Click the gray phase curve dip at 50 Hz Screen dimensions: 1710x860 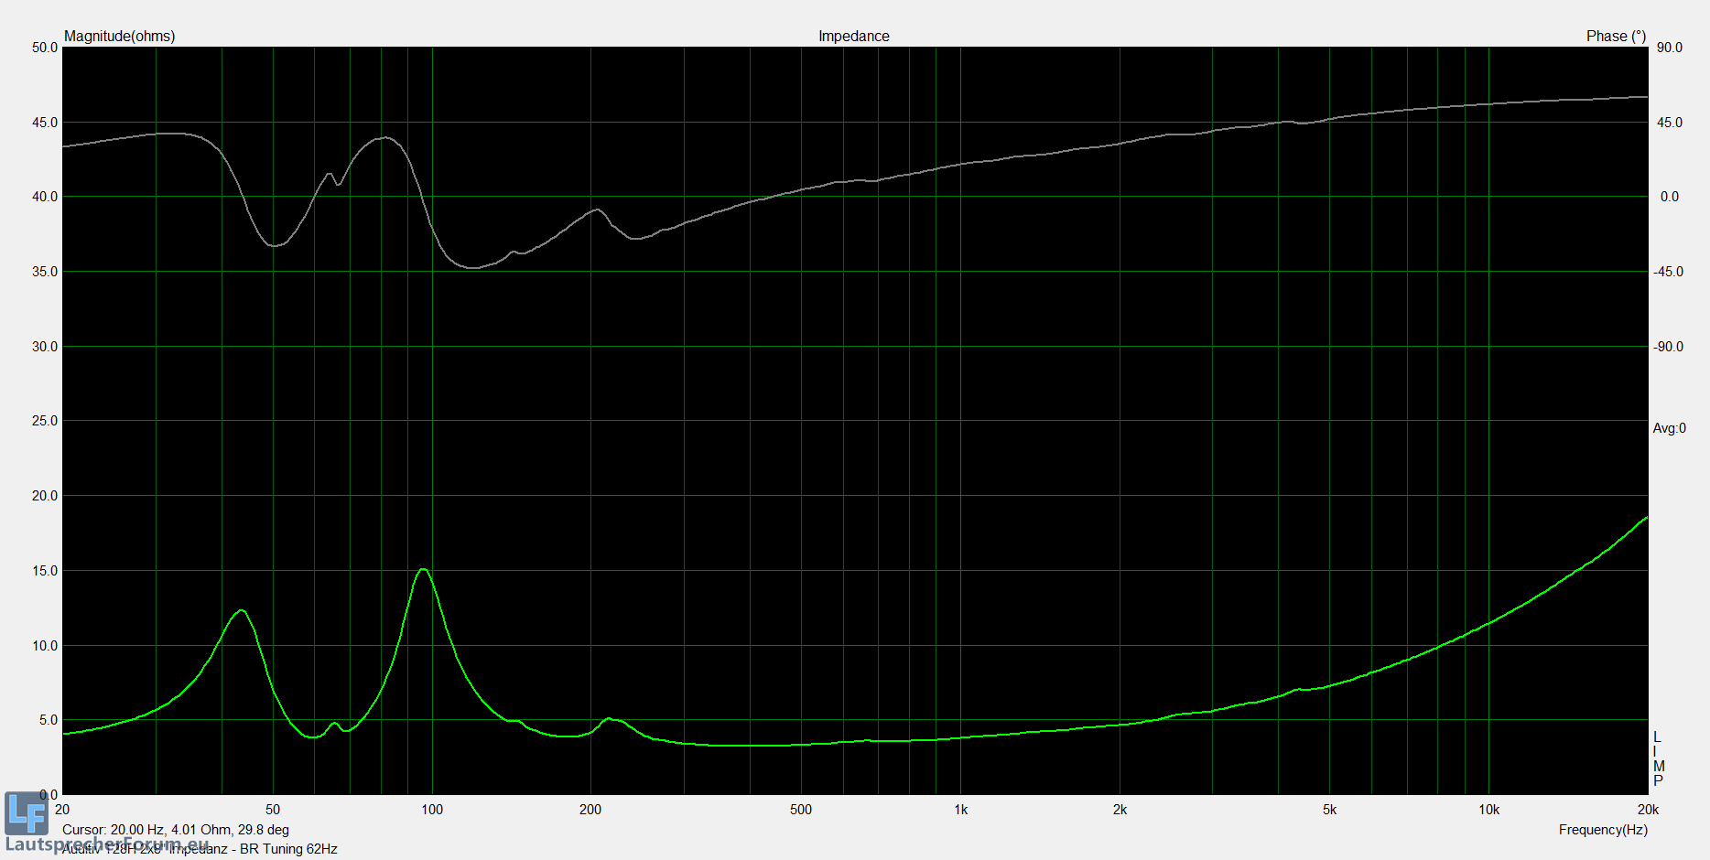click(274, 245)
